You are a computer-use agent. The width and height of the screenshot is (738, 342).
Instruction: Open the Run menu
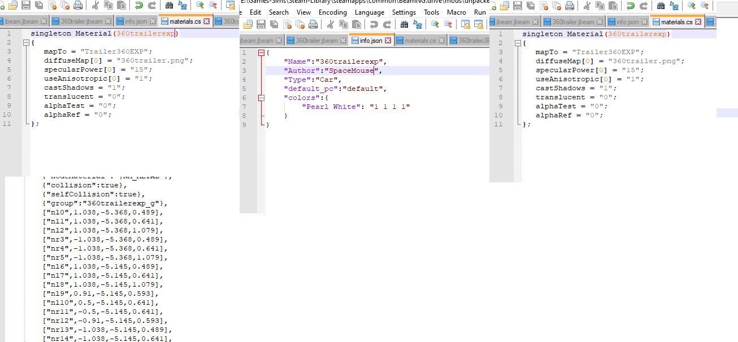[x=480, y=12]
